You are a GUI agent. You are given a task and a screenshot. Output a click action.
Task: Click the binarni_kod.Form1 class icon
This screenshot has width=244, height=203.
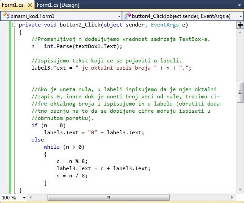[6, 16]
